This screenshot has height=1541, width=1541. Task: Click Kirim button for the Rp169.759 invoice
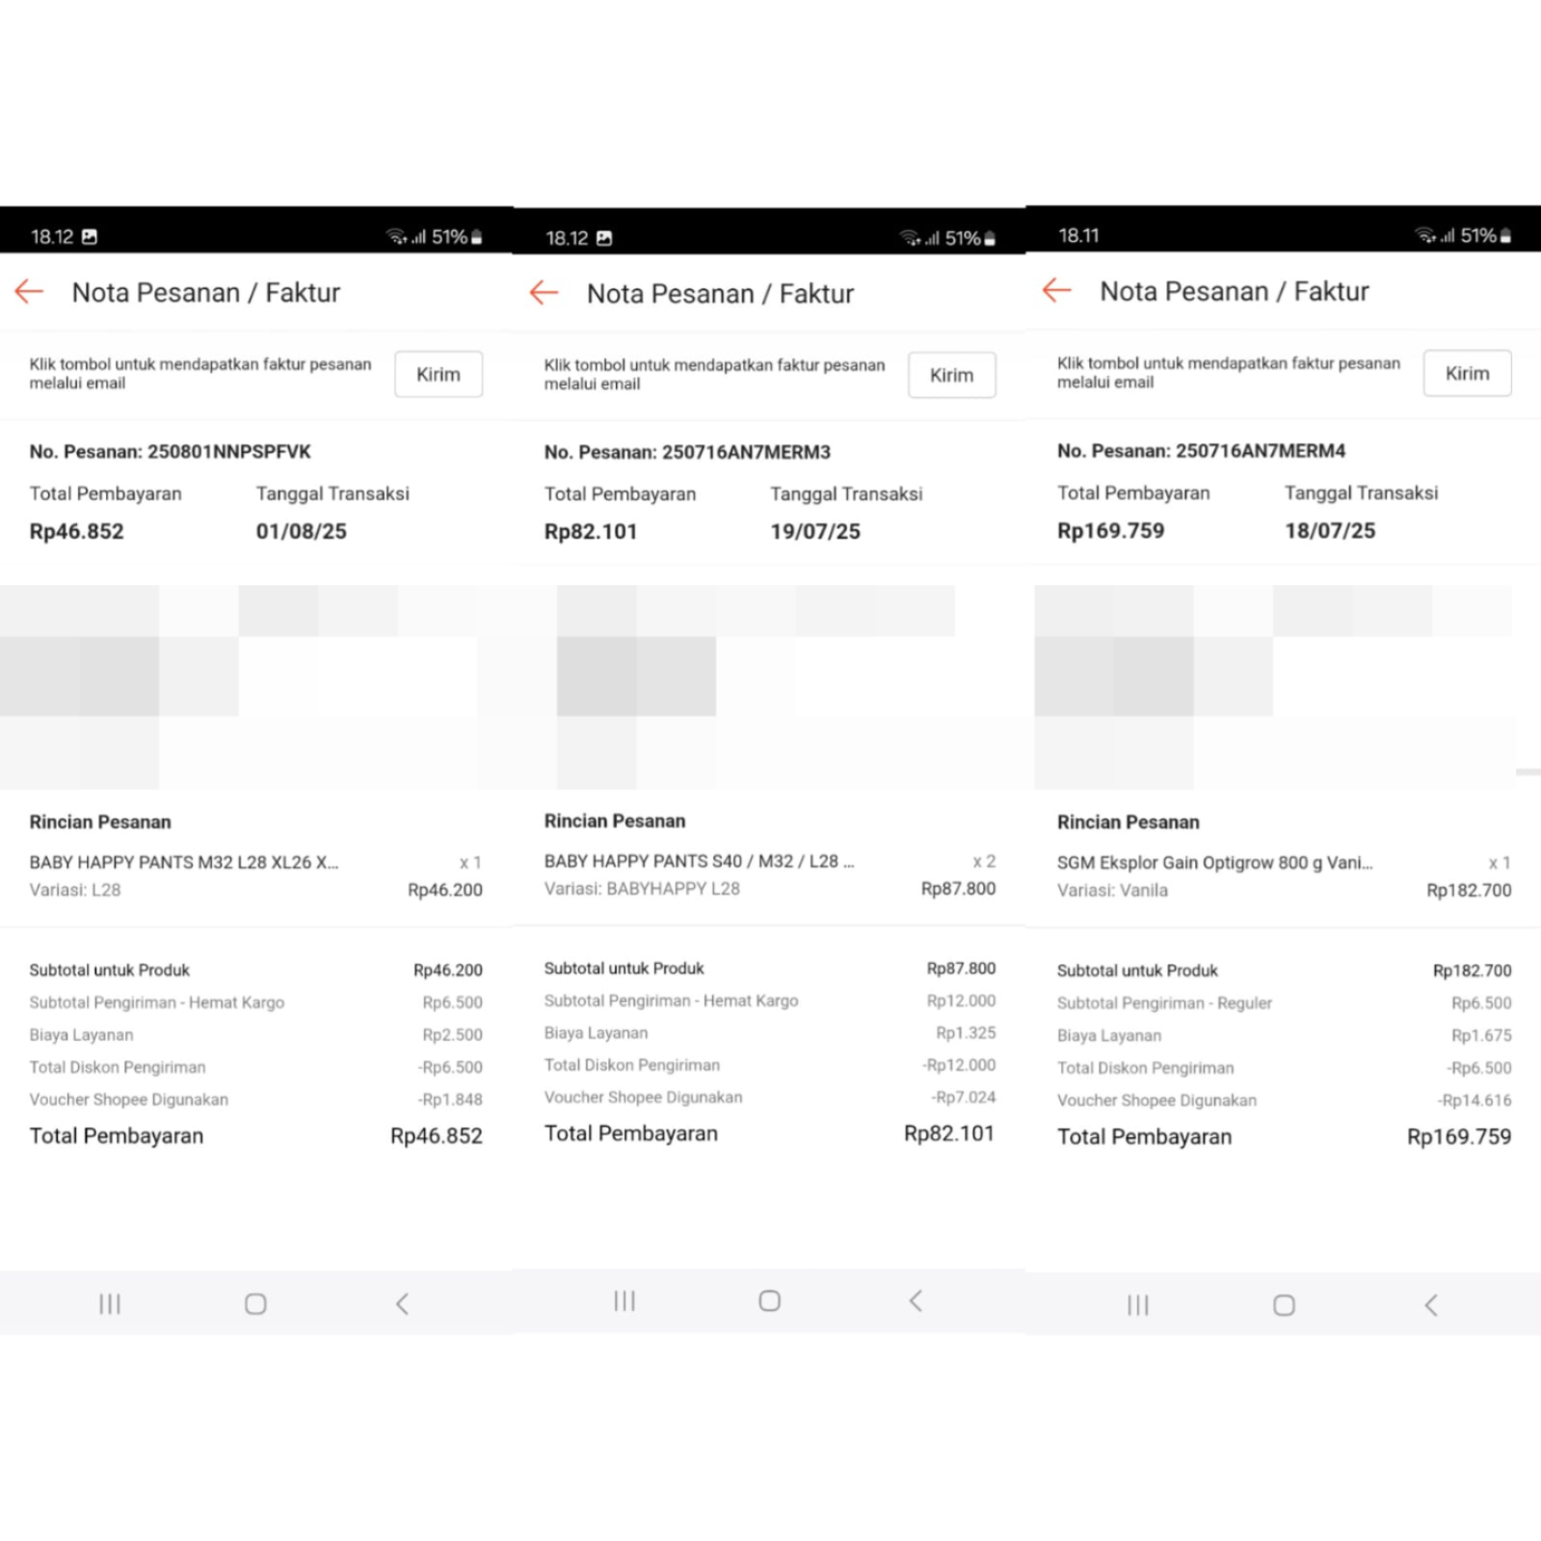[x=1467, y=374]
